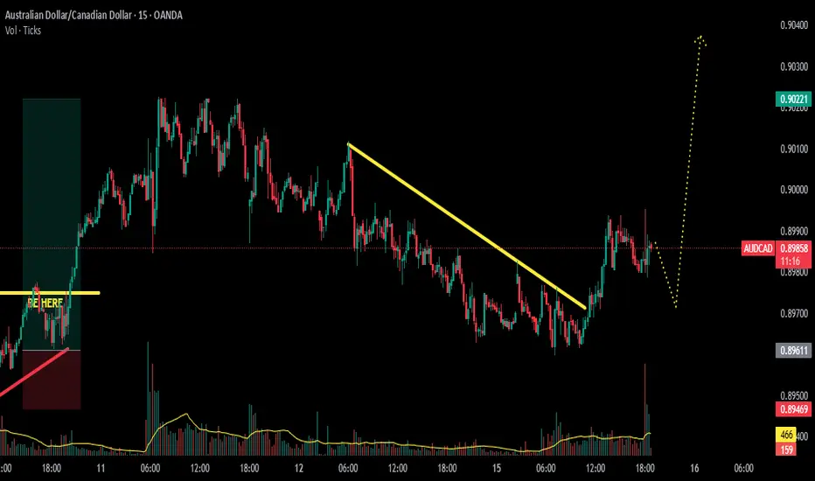The image size is (815, 481).
Task: Click the BE HERE text annotation
Action: click(x=45, y=303)
